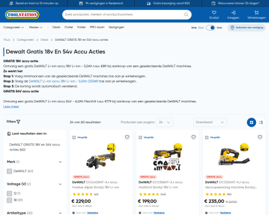This screenshot has height=215, width=269.
Task: Open Producten per pagina dropdown
Action: coord(164,122)
